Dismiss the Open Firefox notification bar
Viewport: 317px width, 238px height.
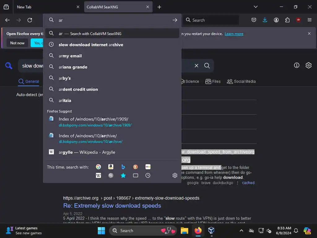click(309, 33)
